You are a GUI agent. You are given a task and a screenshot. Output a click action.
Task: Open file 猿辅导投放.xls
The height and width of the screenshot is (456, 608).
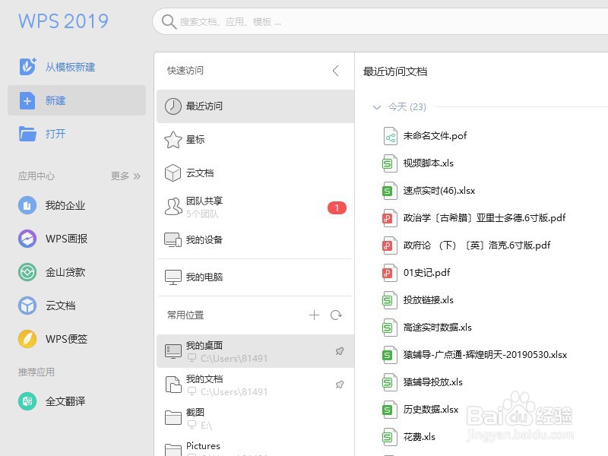pos(423,382)
